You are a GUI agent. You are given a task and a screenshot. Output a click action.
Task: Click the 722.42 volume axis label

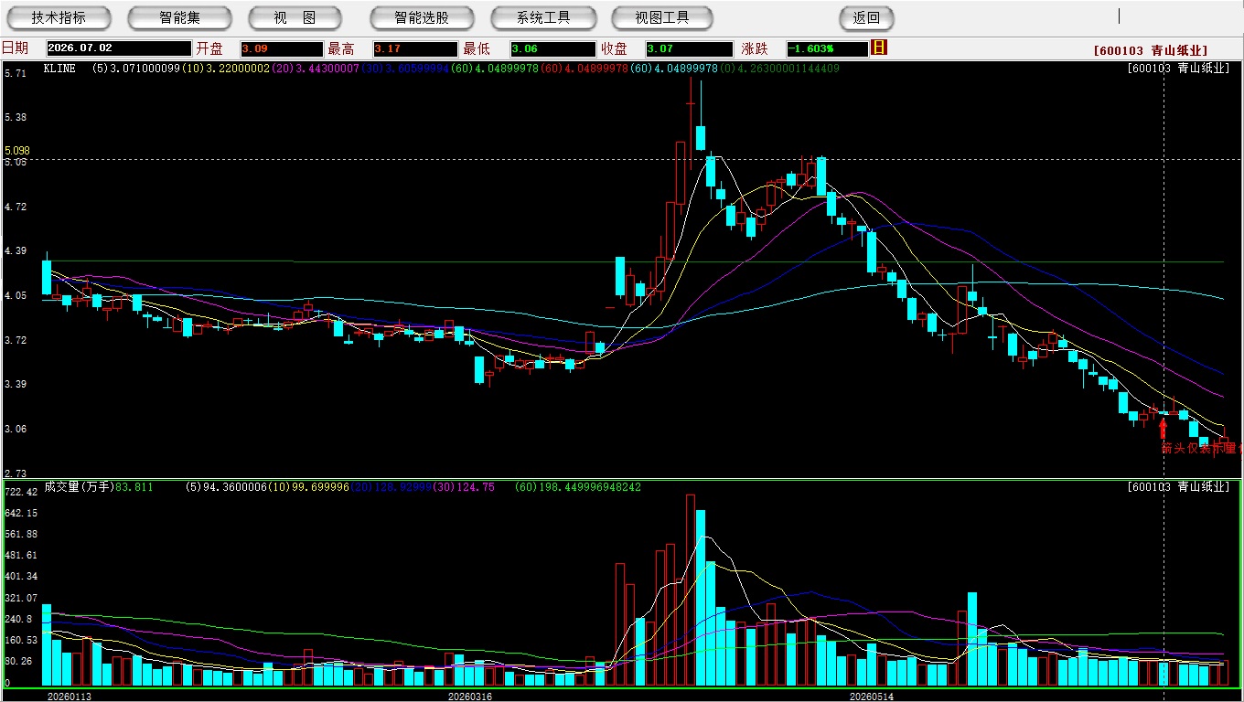click(20, 492)
